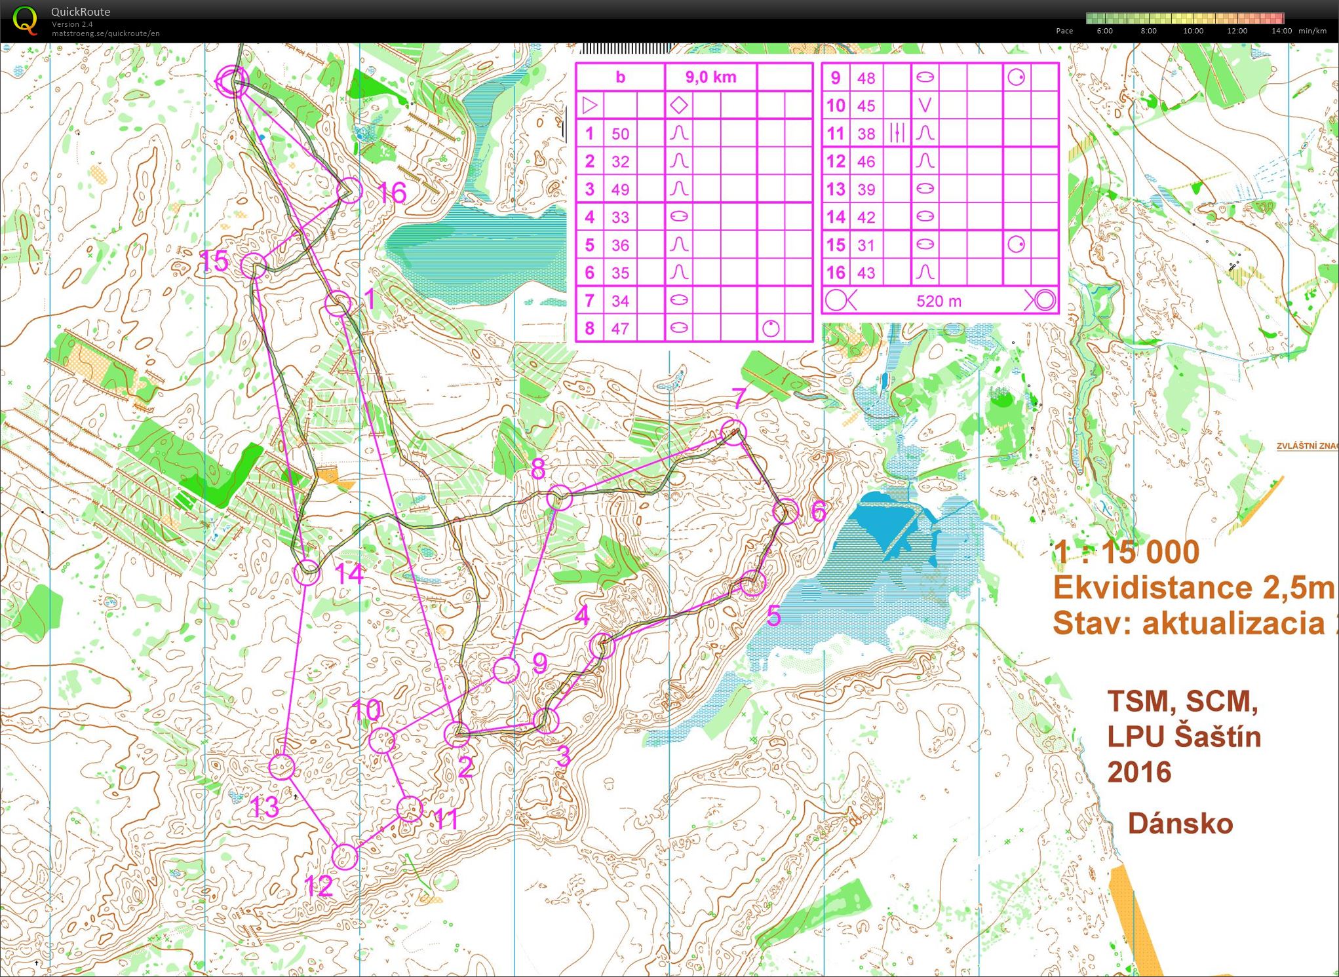Click the "Stav: aktualizacia" text

(1188, 623)
